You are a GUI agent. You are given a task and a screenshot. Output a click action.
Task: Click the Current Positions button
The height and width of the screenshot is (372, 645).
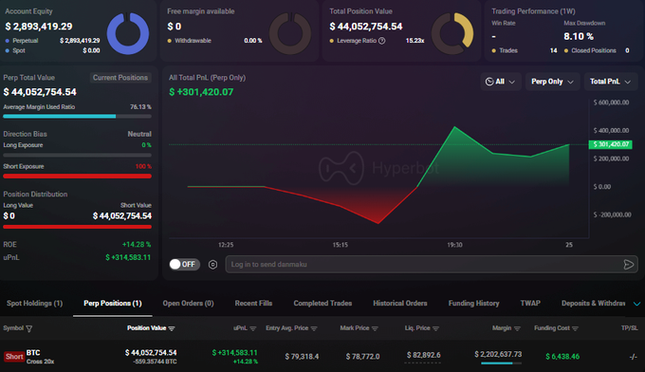pos(120,78)
